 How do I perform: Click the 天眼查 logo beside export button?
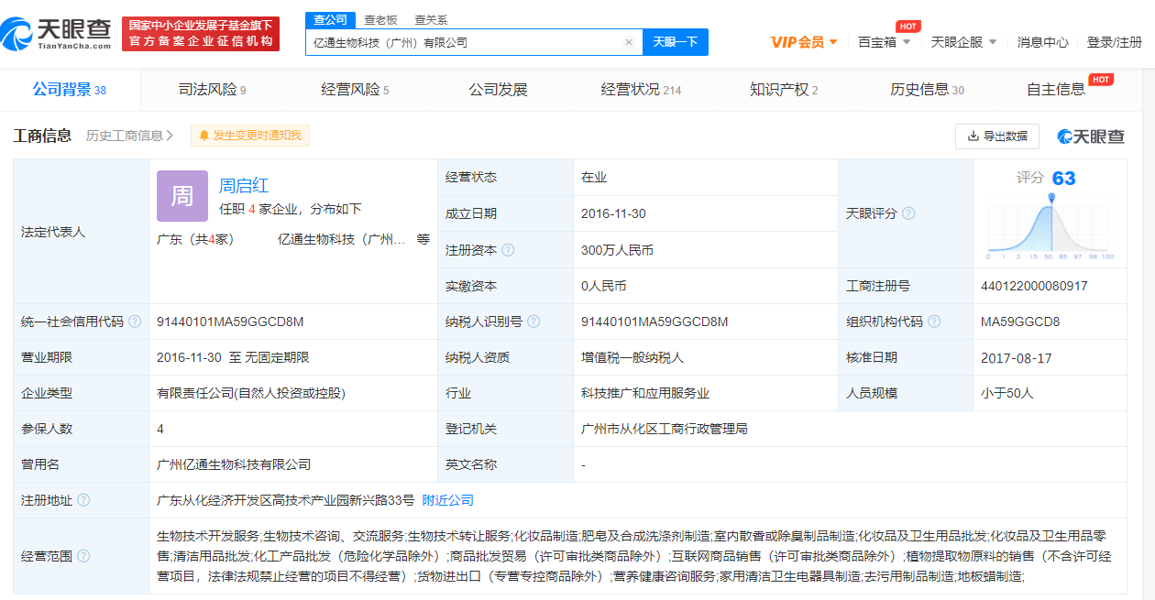pos(1091,136)
